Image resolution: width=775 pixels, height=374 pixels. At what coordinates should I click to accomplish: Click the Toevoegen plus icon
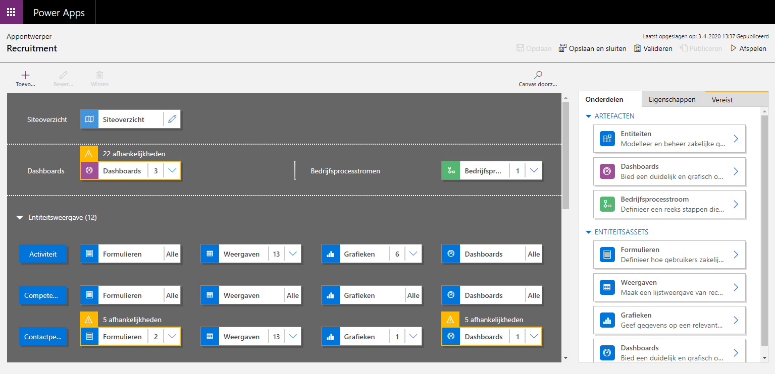[x=25, y=75]
